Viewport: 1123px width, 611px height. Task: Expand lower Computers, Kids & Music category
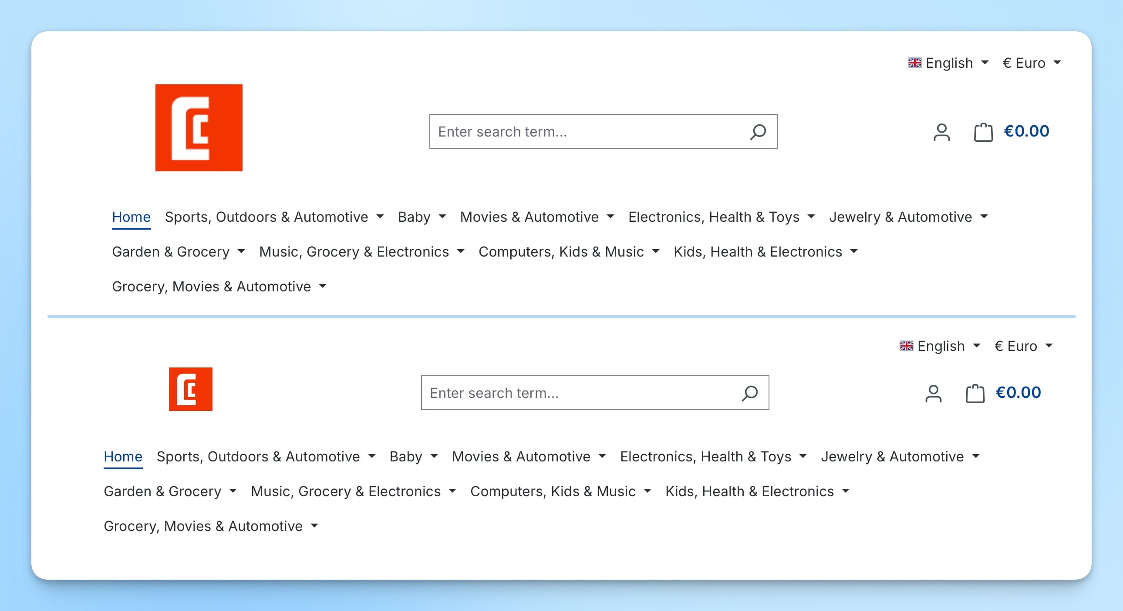(x=560, y=491)
